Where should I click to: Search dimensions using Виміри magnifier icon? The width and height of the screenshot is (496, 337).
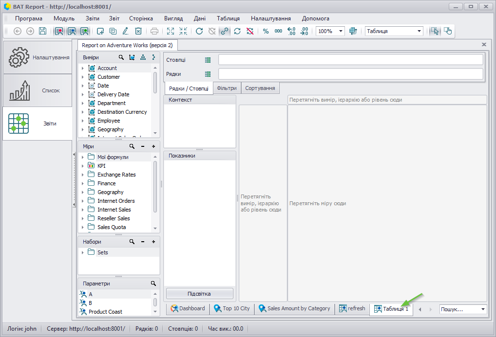pyautogui.click(x=121, y=57)
